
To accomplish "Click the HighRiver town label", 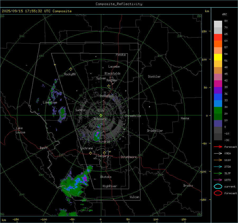I will tap(110, 186).
